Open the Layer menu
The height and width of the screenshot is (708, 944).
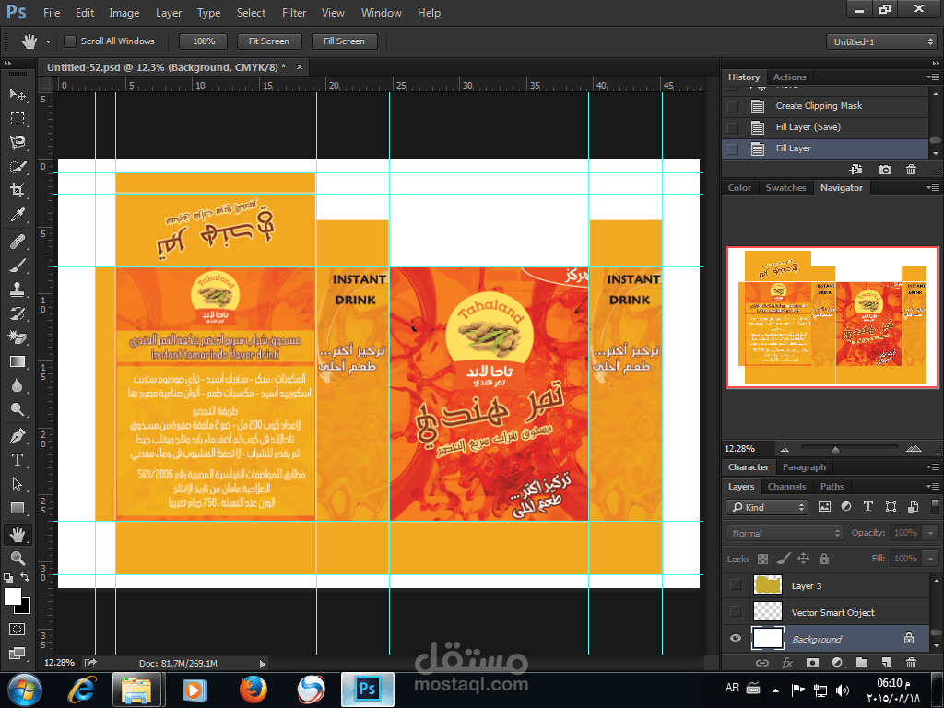(169, 13)
